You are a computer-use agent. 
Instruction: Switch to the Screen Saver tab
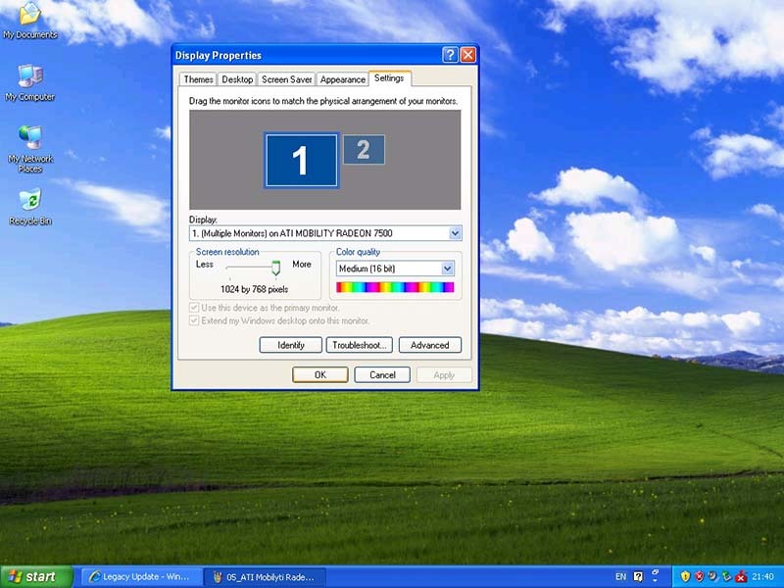pyautogui.click(x=287, y=79)
